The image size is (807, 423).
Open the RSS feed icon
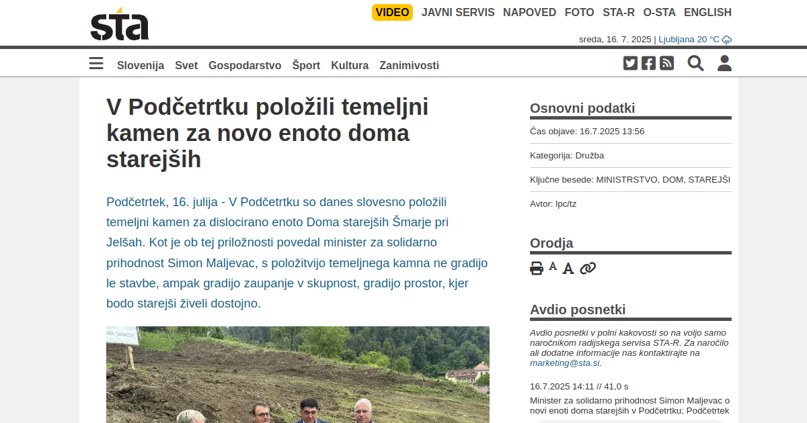point(666,63)
